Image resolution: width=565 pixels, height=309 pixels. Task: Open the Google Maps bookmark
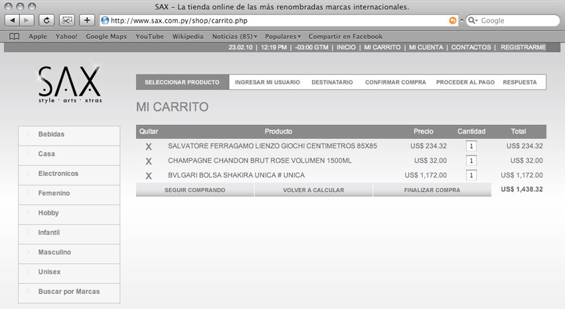click(106, 37)
